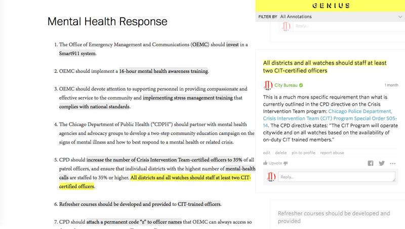Click the 'Mental Health Response' heading
This screenshot has height=229, width=405.
click(x=107, y=21)
